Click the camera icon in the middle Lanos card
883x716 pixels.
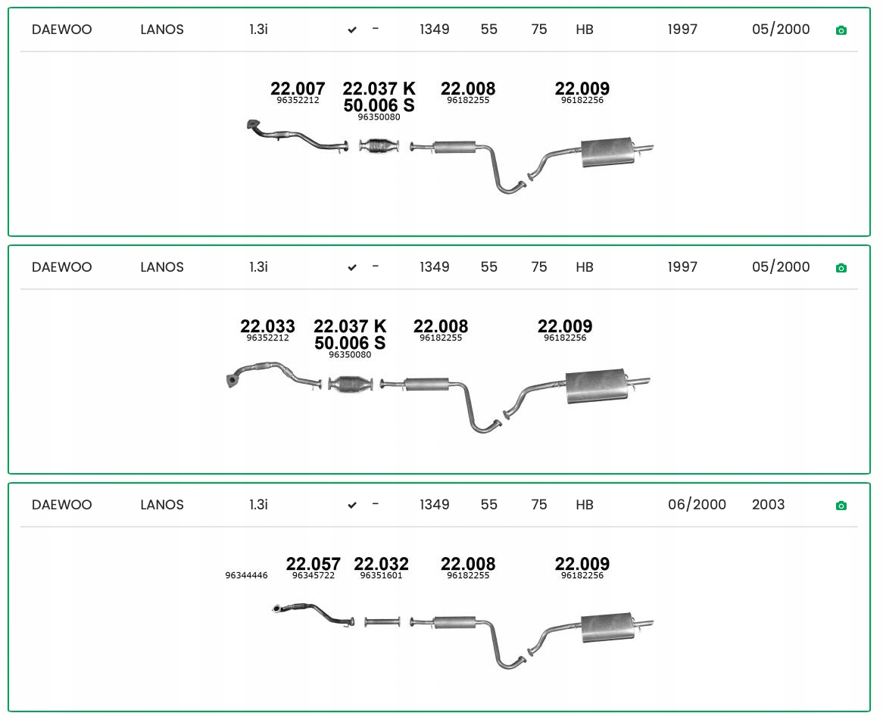841,268
